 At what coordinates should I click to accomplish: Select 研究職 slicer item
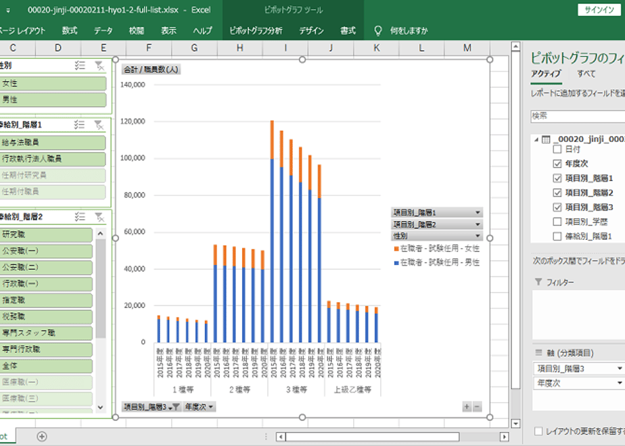[x=46, y=234]
